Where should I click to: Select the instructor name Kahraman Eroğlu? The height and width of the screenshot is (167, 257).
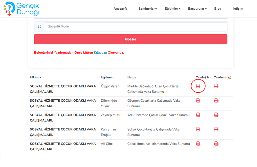108,132
